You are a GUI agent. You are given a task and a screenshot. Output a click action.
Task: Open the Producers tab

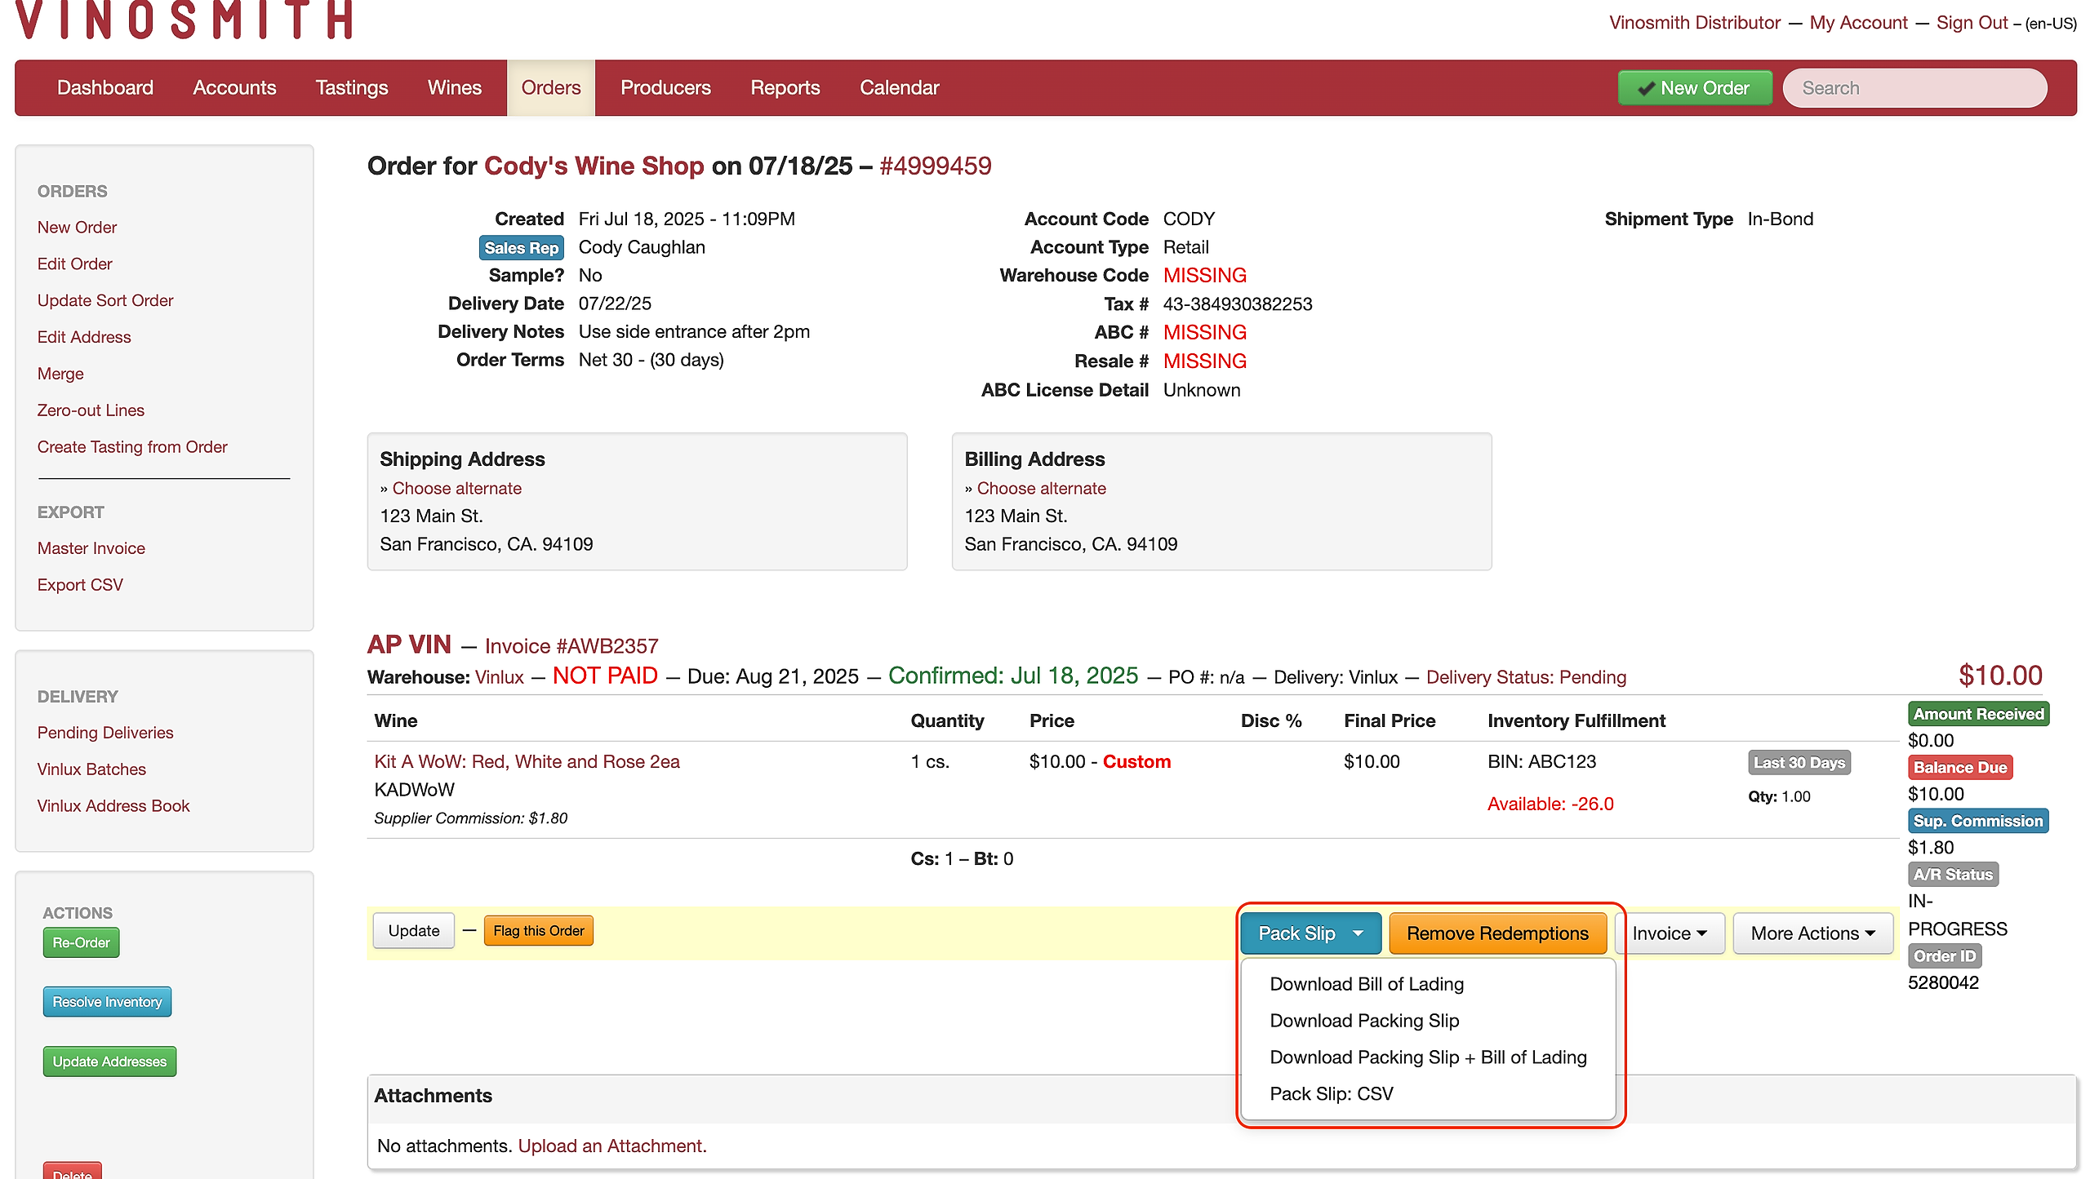pyautogui.click(x=665, y=87)
